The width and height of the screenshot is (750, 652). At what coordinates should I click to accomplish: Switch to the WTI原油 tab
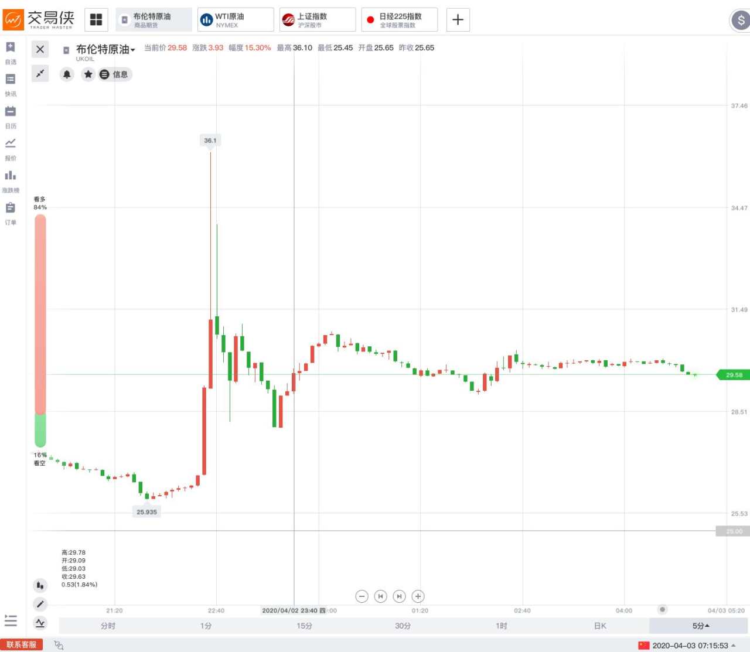[236, 20]
